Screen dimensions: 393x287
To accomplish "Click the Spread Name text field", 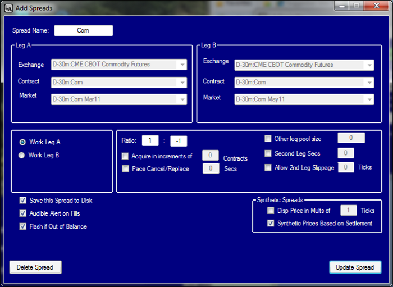I will [83, 30].
